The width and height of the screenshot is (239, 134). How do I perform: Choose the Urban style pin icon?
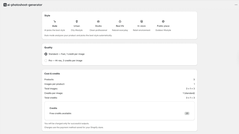tap(77, 21)
